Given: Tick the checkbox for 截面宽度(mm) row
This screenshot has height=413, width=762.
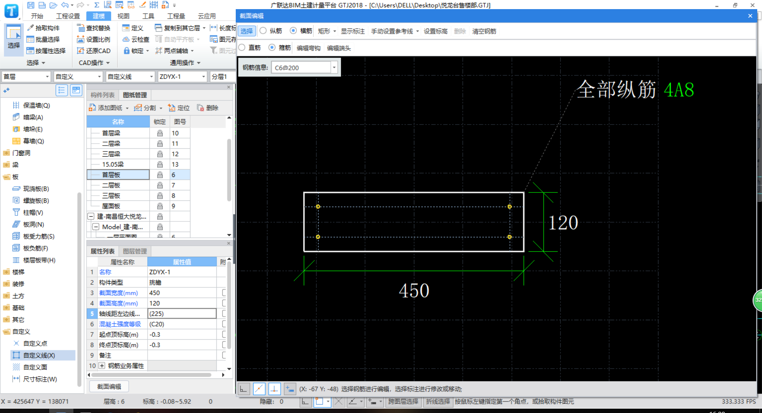Looking at the screenshot, I should 224,293.
